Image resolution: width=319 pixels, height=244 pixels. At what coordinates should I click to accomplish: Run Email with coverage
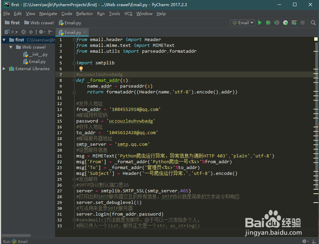[x=277, y=23]
